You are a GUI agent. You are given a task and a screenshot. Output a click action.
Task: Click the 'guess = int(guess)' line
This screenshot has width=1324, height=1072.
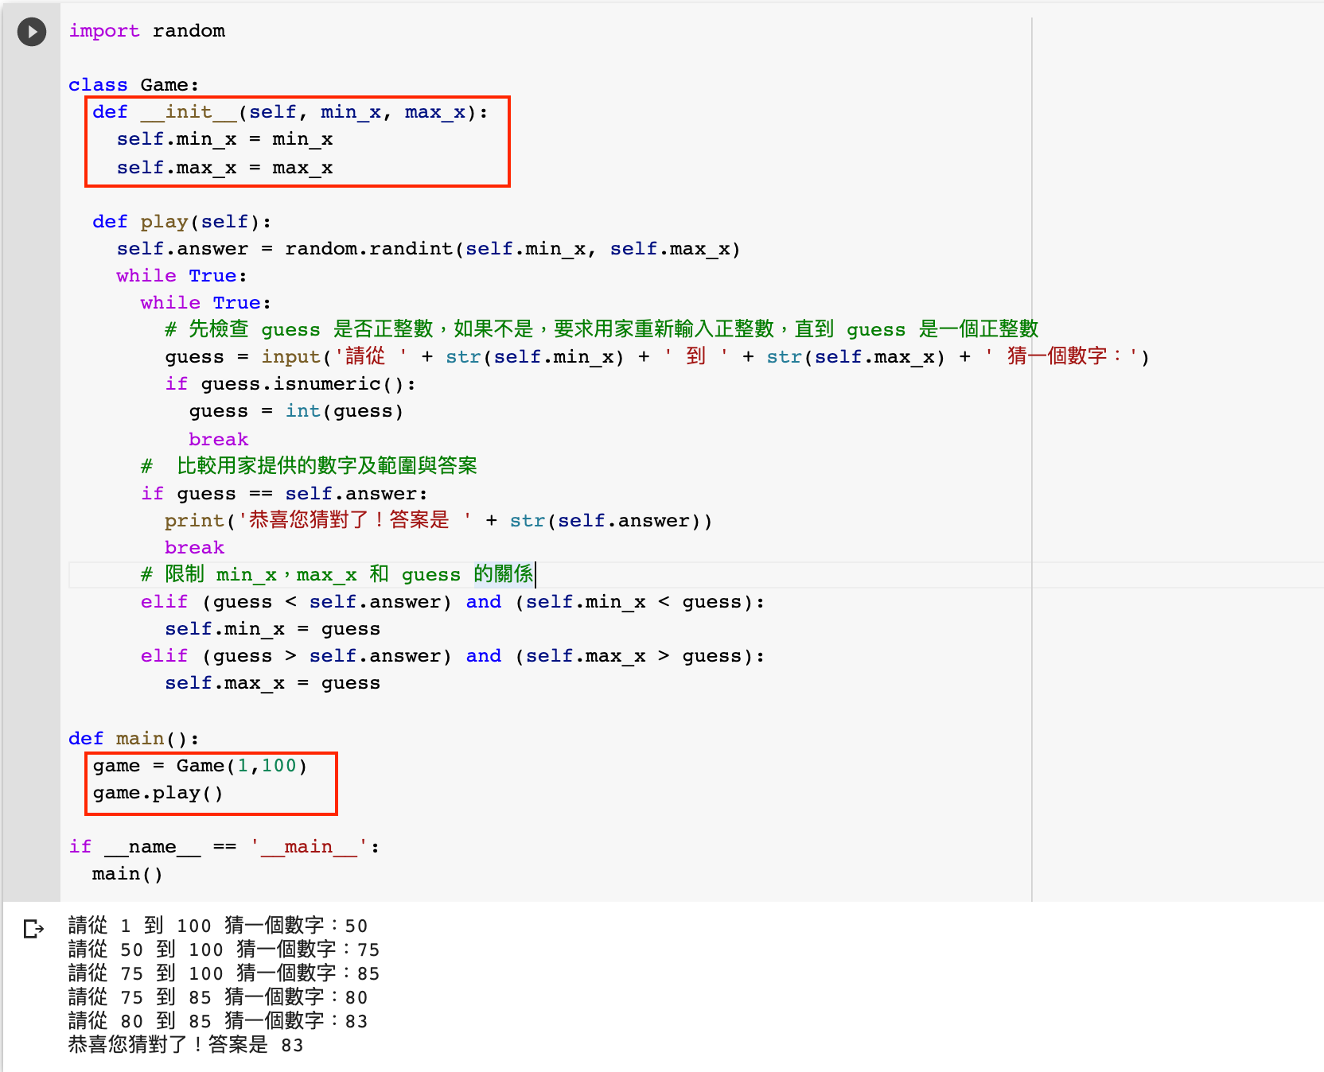(296, 411)
